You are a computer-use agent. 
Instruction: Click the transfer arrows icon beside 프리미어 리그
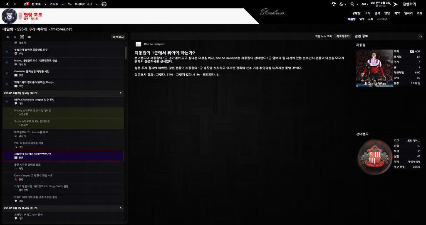click(70, 4)
